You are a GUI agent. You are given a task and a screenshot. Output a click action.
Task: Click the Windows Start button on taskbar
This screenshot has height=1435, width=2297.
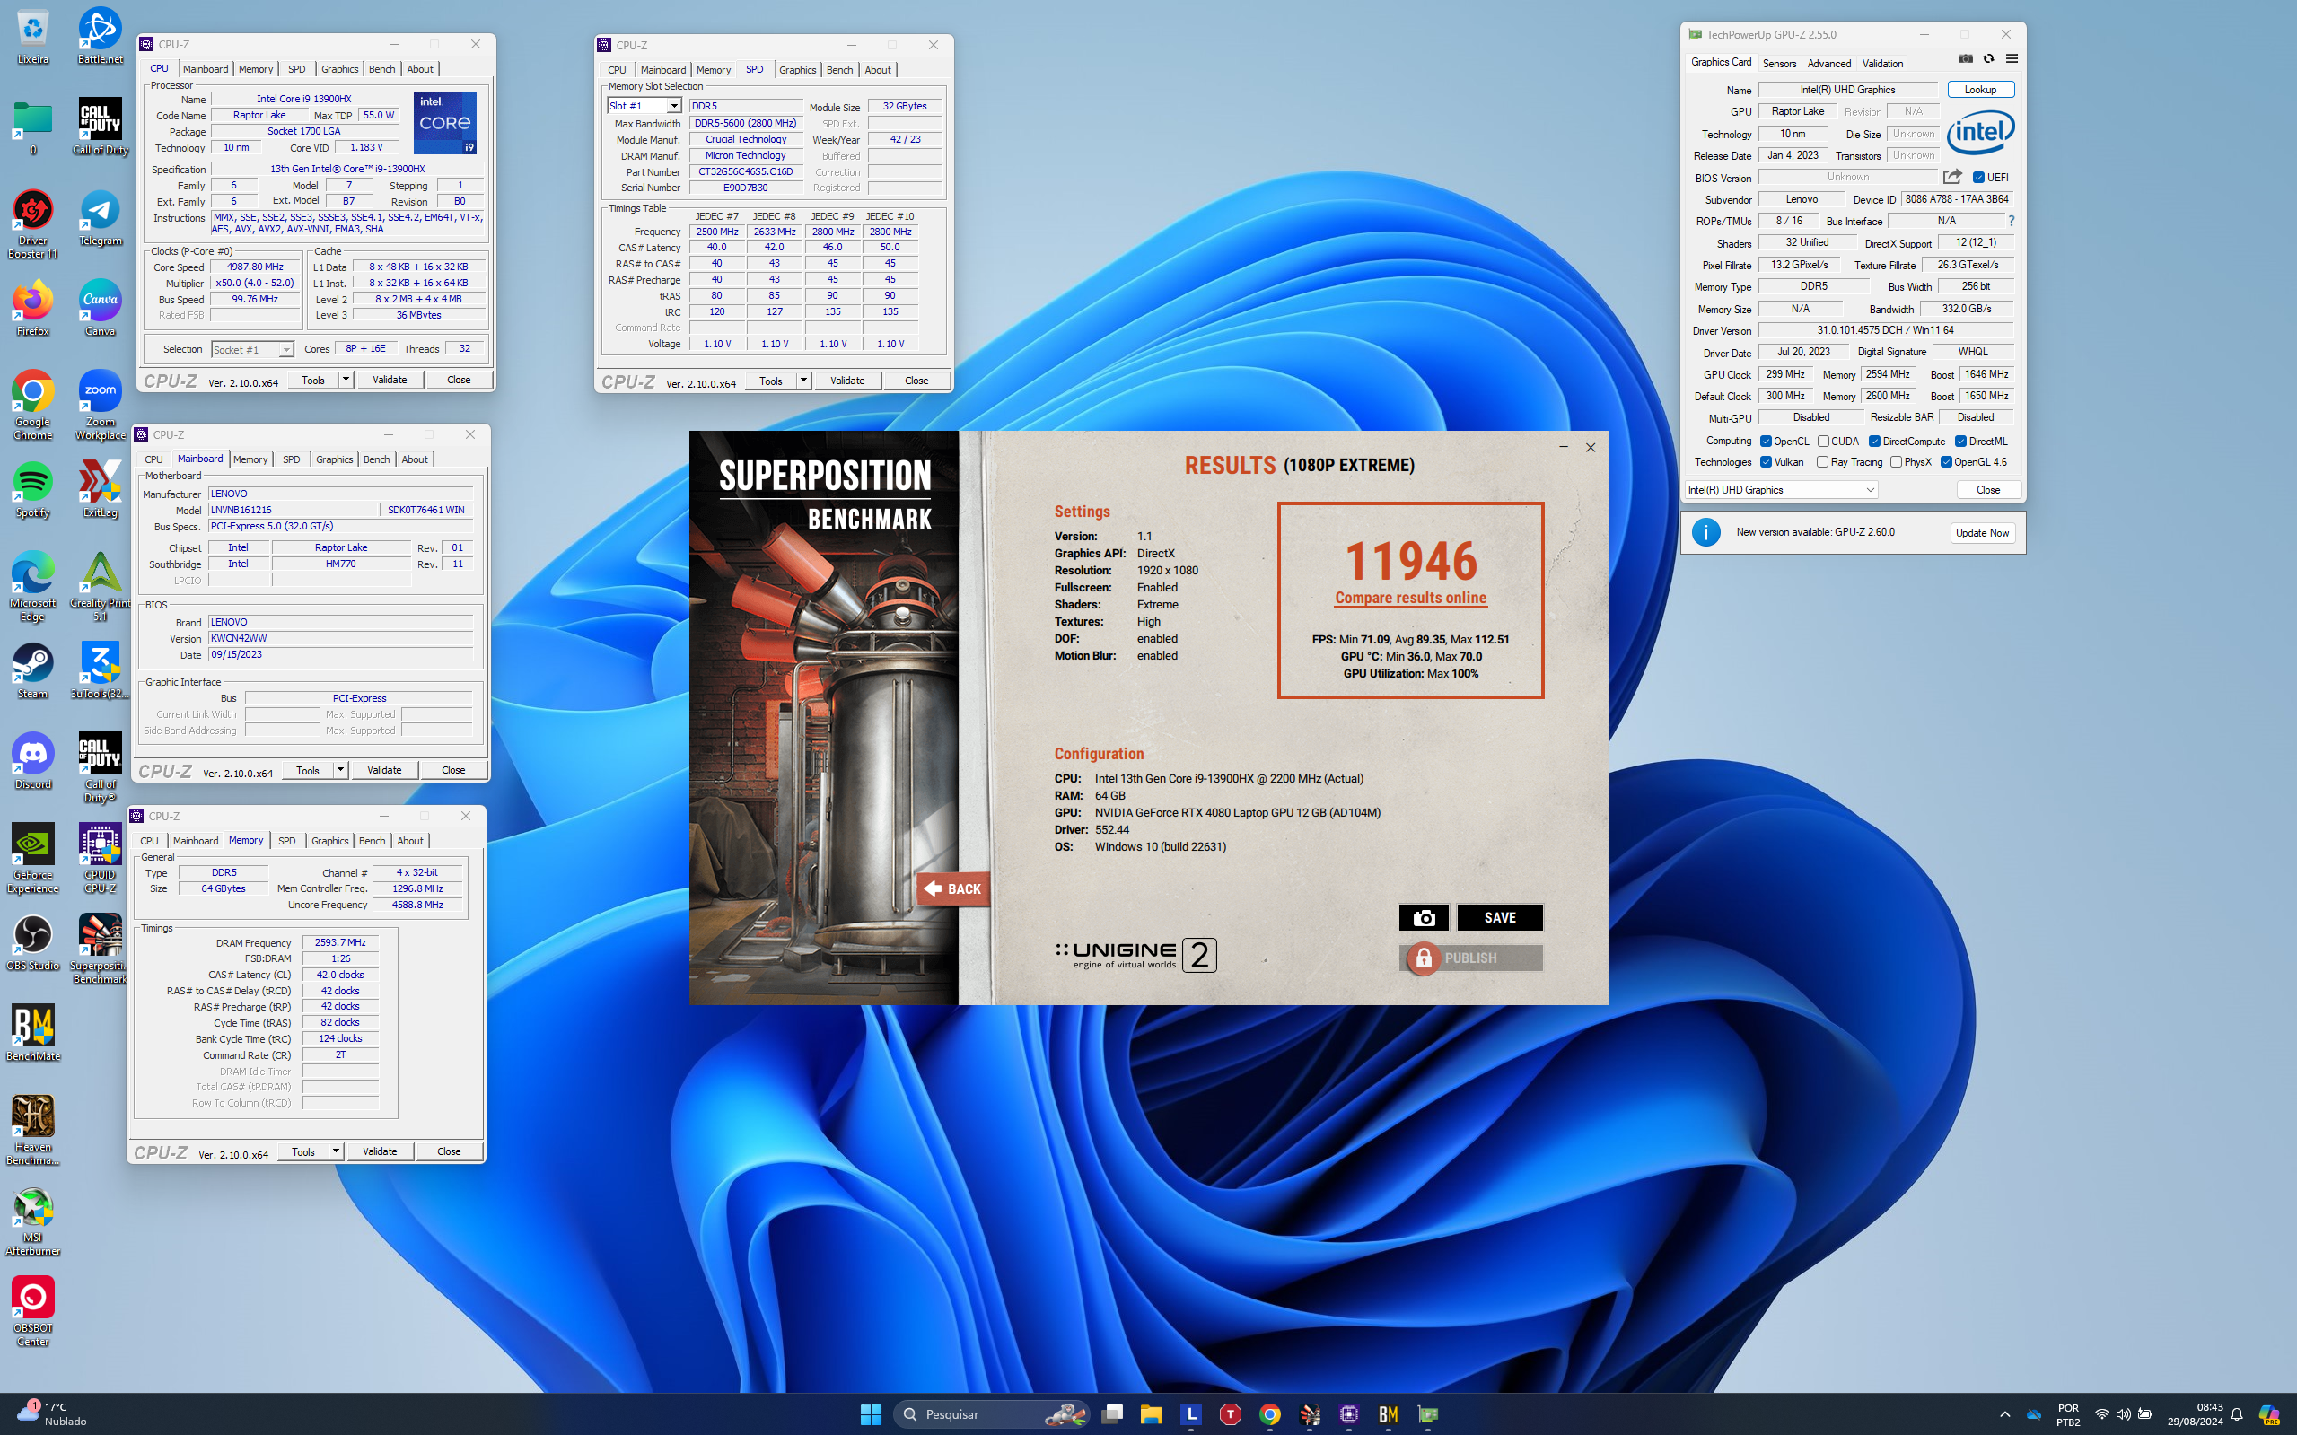pos(871,1414)
